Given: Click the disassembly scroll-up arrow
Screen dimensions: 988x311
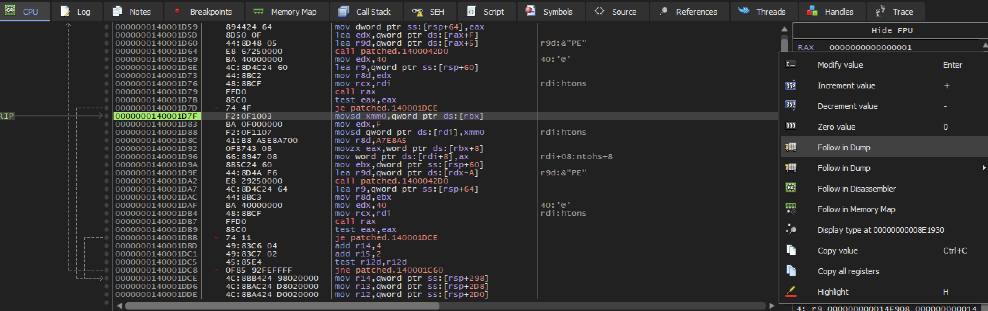Looking at the screenshot, I should point(785,29).
